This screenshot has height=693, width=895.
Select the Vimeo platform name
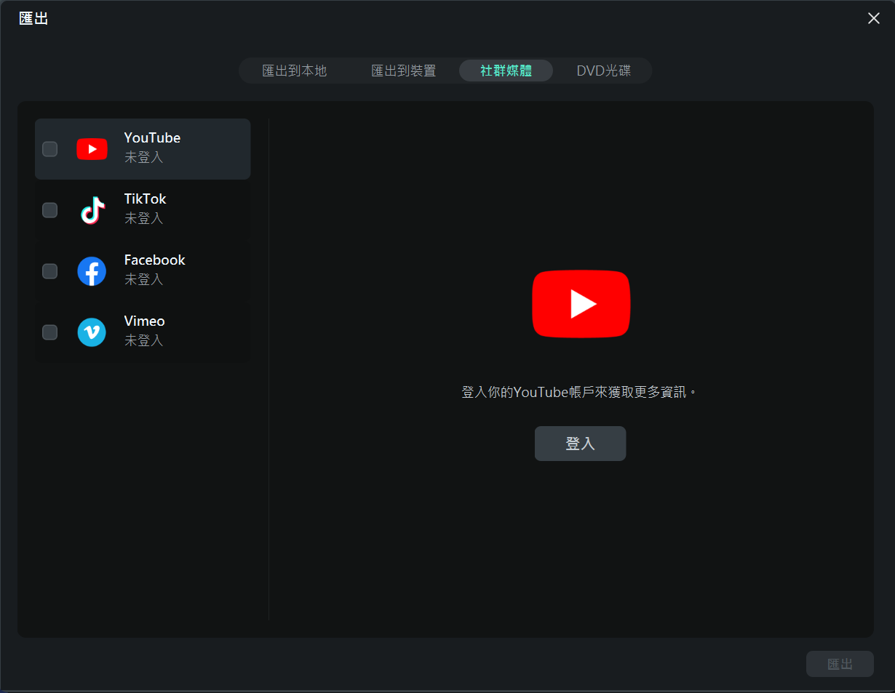pyautogui.click(x=145, y=321)
